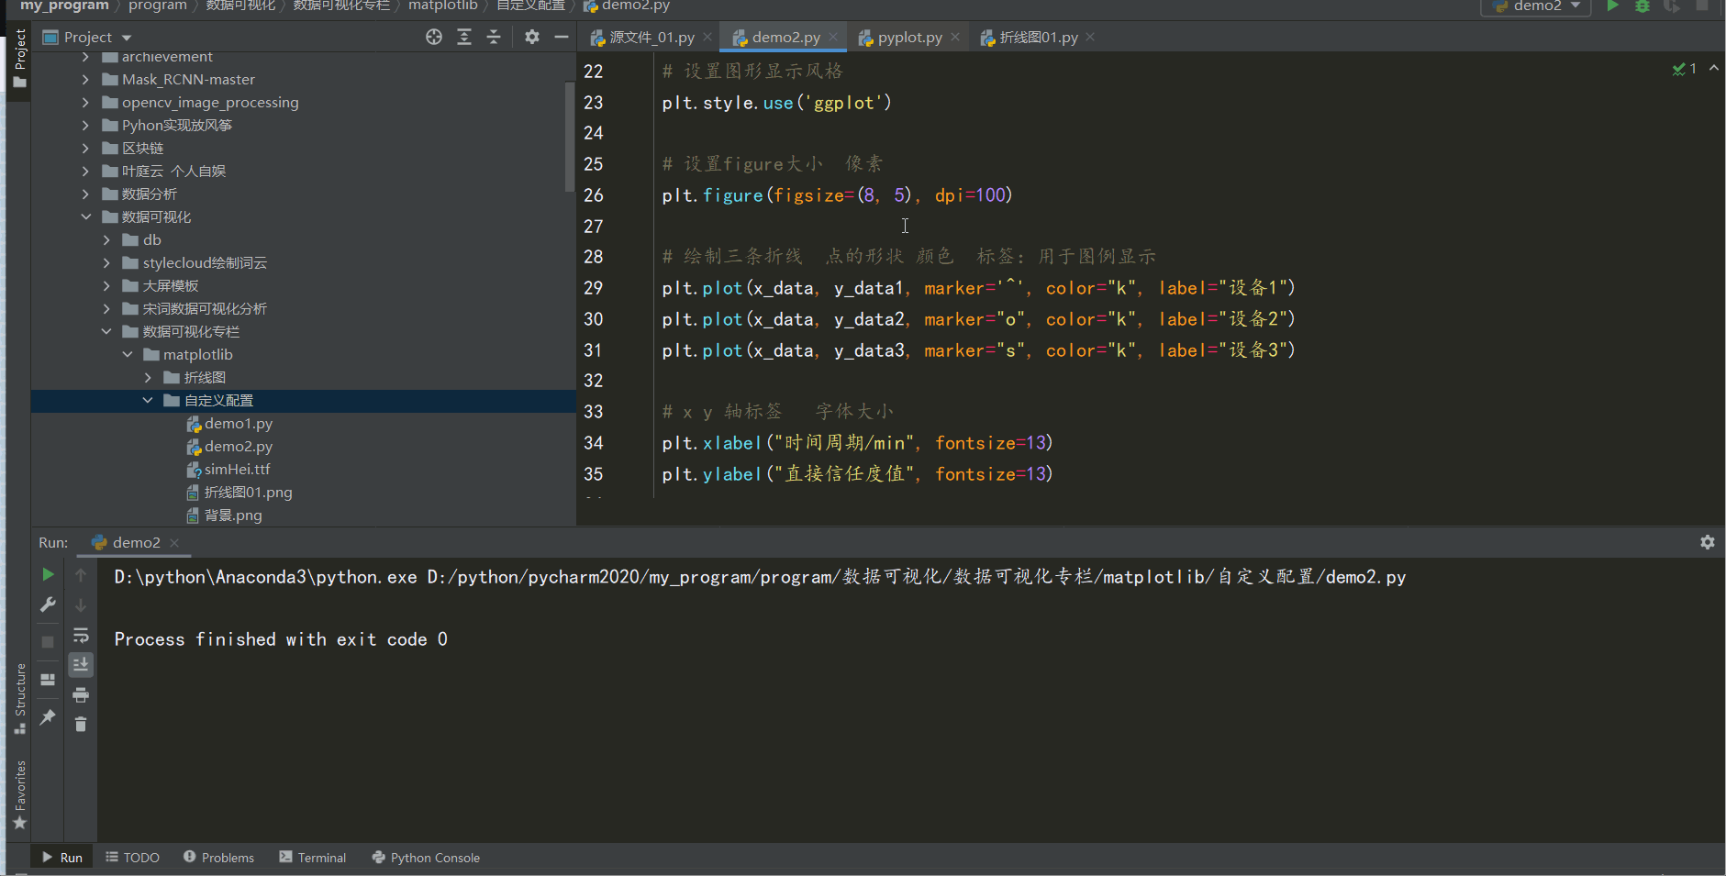This screenshot has height=876, width=1726.
Task: Toggle soft-wrap in run console
Action: [x=81, y=635]
